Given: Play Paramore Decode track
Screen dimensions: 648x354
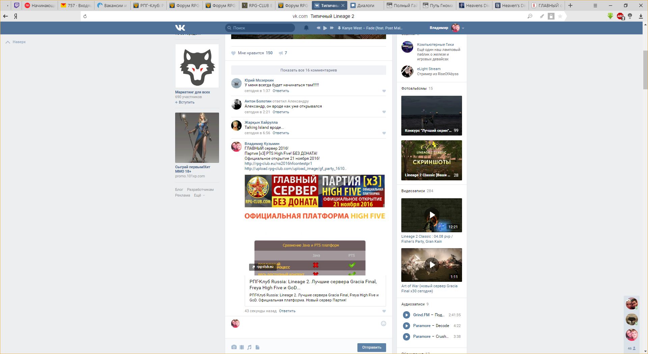Looking at the screenshot, I should tap(406, 326).
